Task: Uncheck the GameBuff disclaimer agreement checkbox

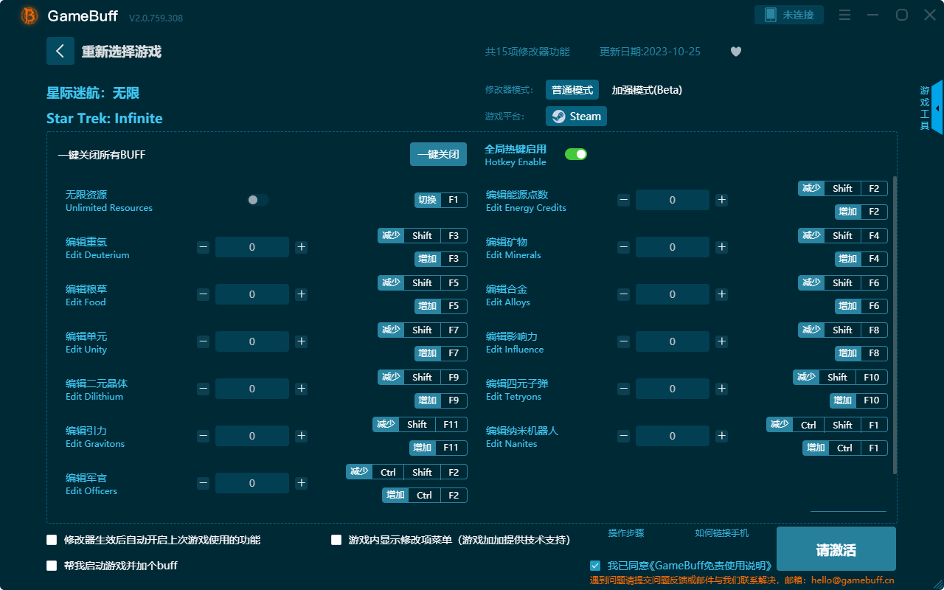Action: coord(595,566)
